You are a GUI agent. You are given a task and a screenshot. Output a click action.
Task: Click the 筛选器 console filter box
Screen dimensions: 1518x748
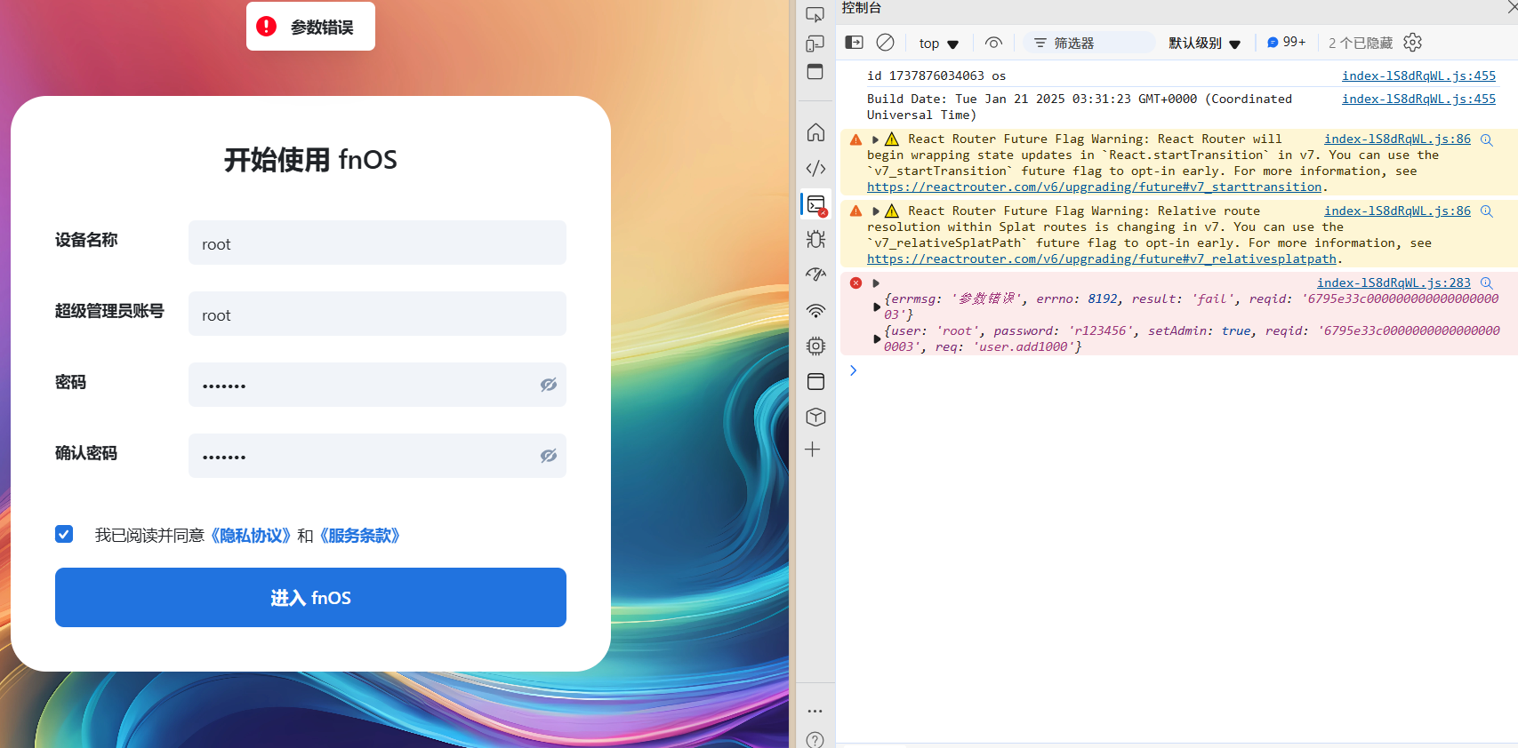tap(1089, 43)
